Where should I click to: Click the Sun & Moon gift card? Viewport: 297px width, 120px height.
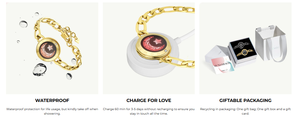pos(223,65)
